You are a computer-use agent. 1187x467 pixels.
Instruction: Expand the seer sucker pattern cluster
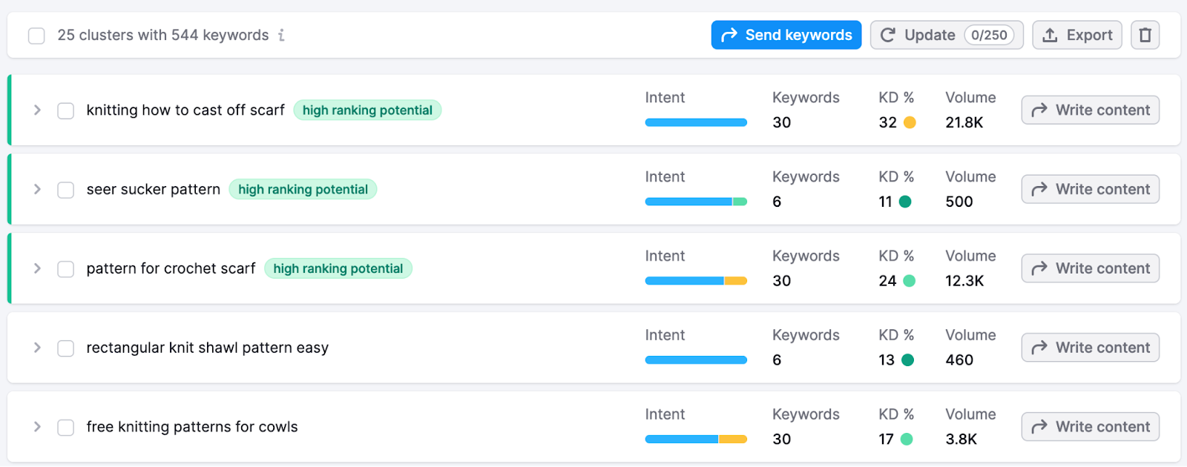coord(37,189)
